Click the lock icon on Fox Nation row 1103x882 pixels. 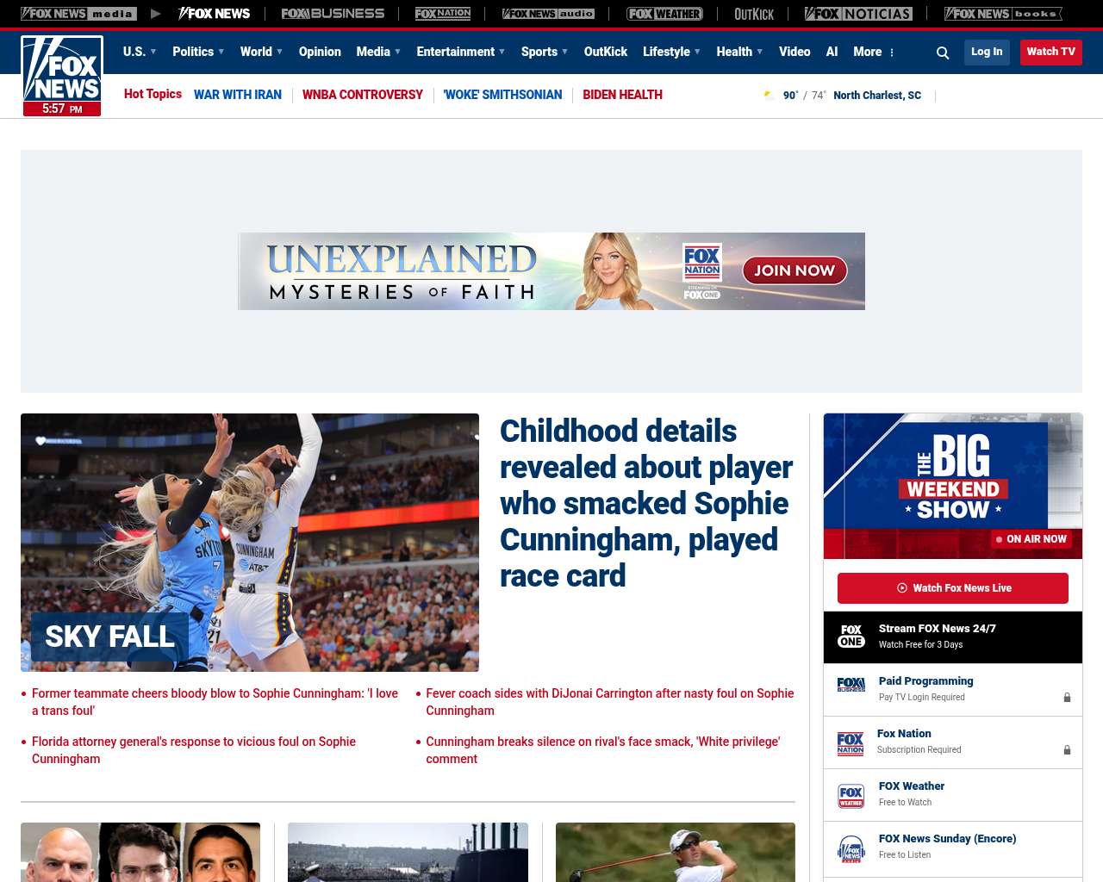(x=1067, y=750)
